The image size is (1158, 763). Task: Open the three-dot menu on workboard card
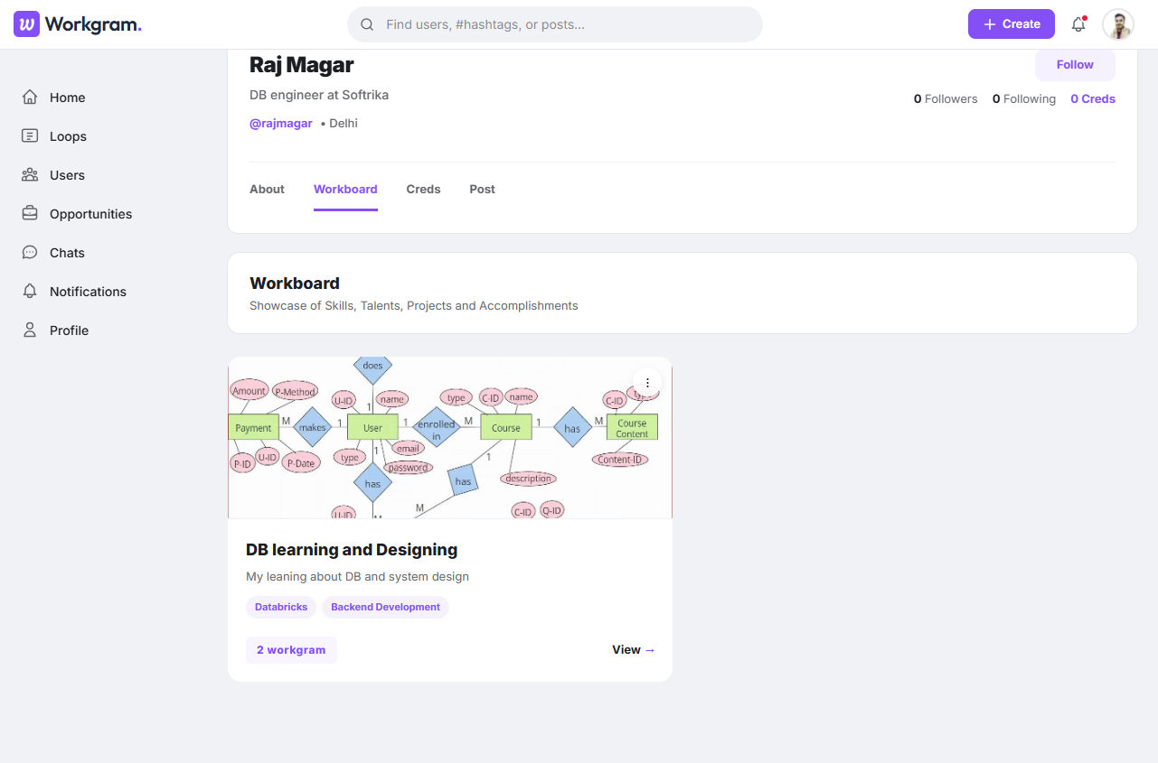click(647, 383)
